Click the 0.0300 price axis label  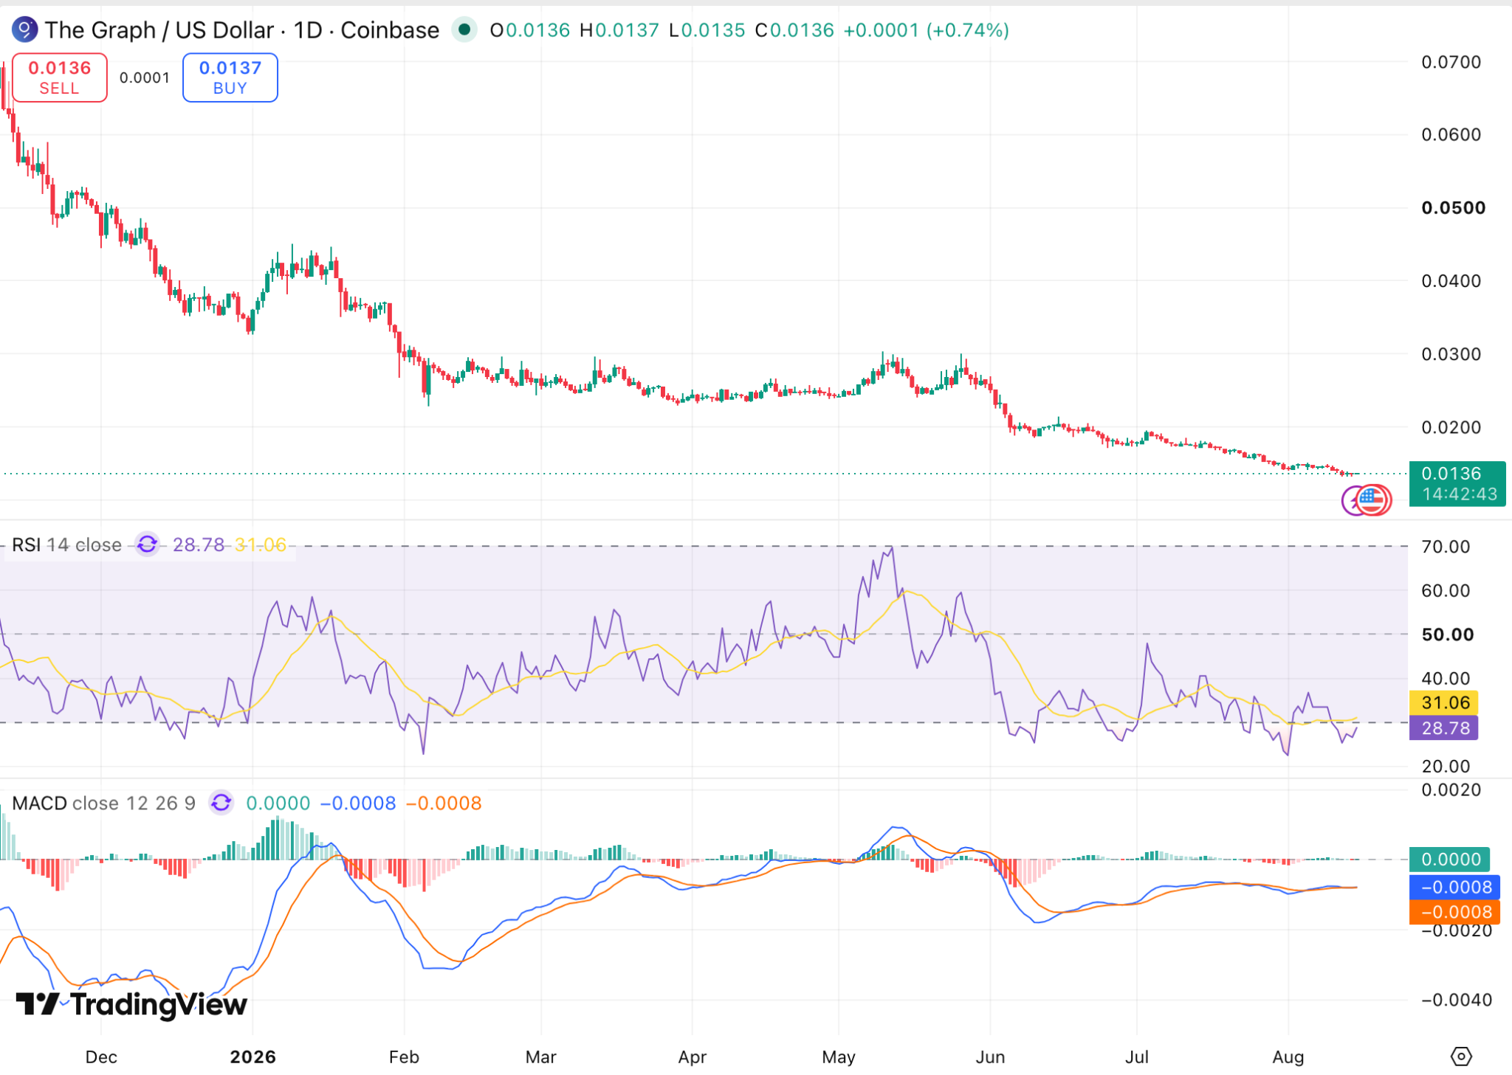1451,354
